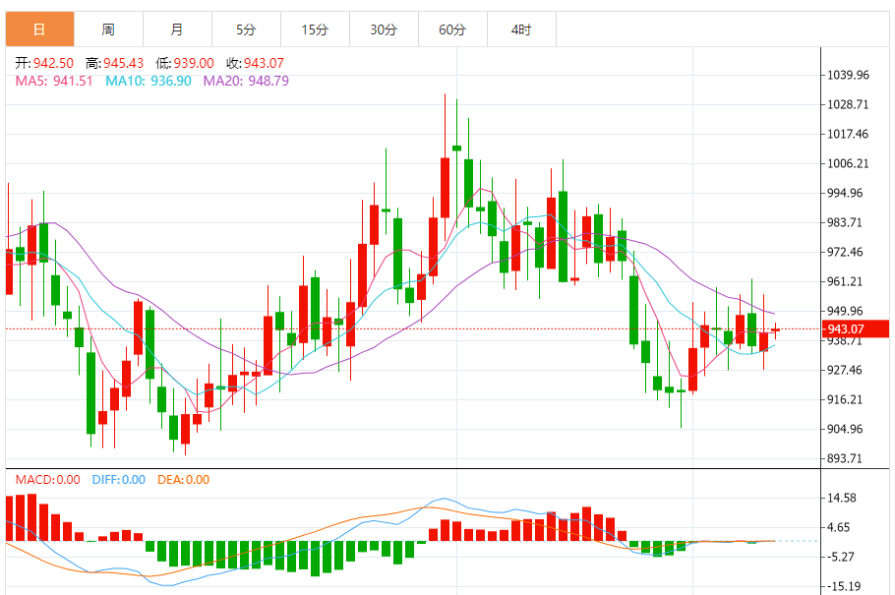Screen dimensions: 895x595
Task: Click the high price 高:945.43
Action: (114, 63)
